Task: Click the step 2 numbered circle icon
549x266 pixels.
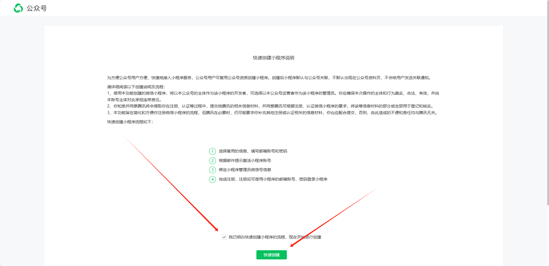Action: [212, 161]
